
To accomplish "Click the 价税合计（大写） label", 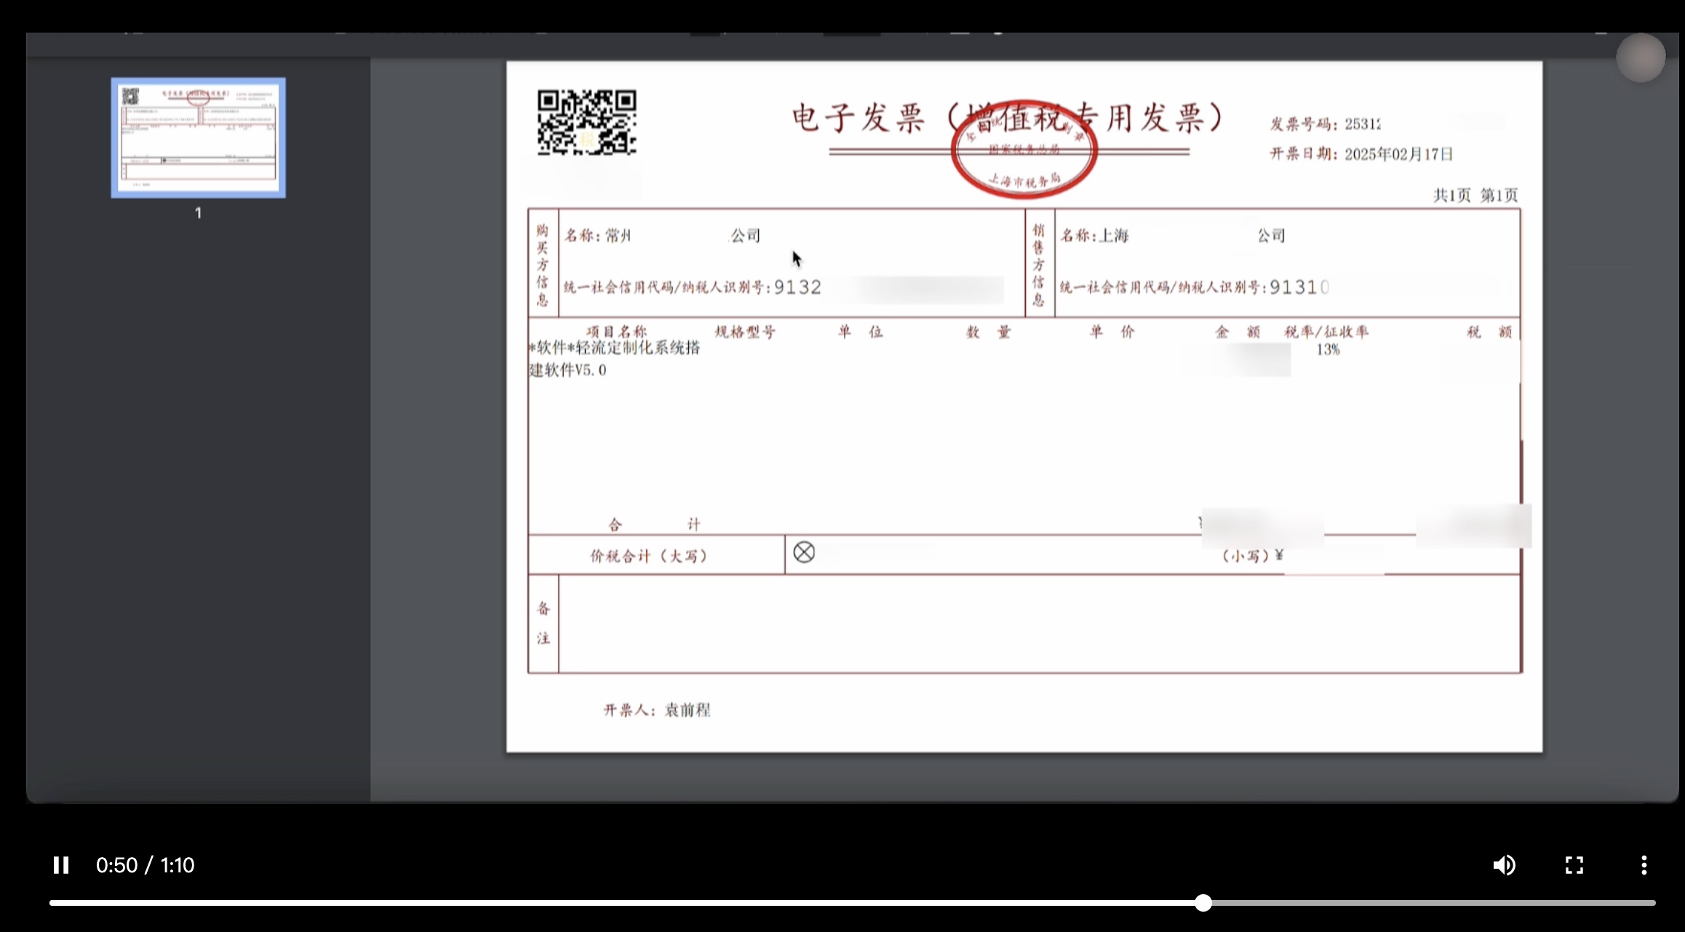I will coord(649,556).
